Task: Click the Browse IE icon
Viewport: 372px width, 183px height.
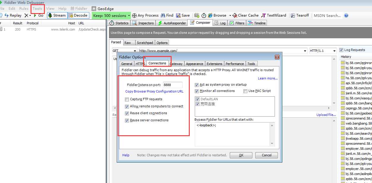Action: point(210,15)
